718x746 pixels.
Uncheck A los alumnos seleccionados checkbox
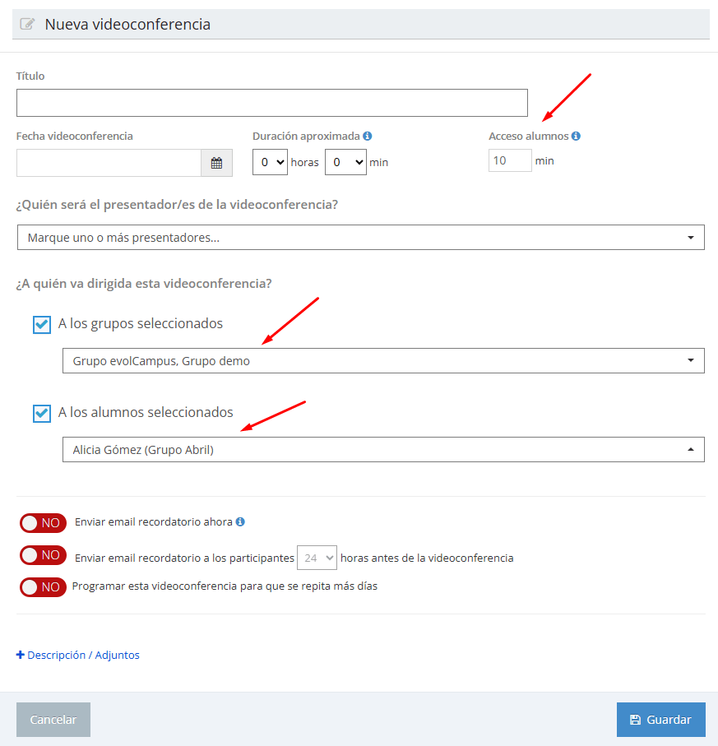[x=42, y=413]
